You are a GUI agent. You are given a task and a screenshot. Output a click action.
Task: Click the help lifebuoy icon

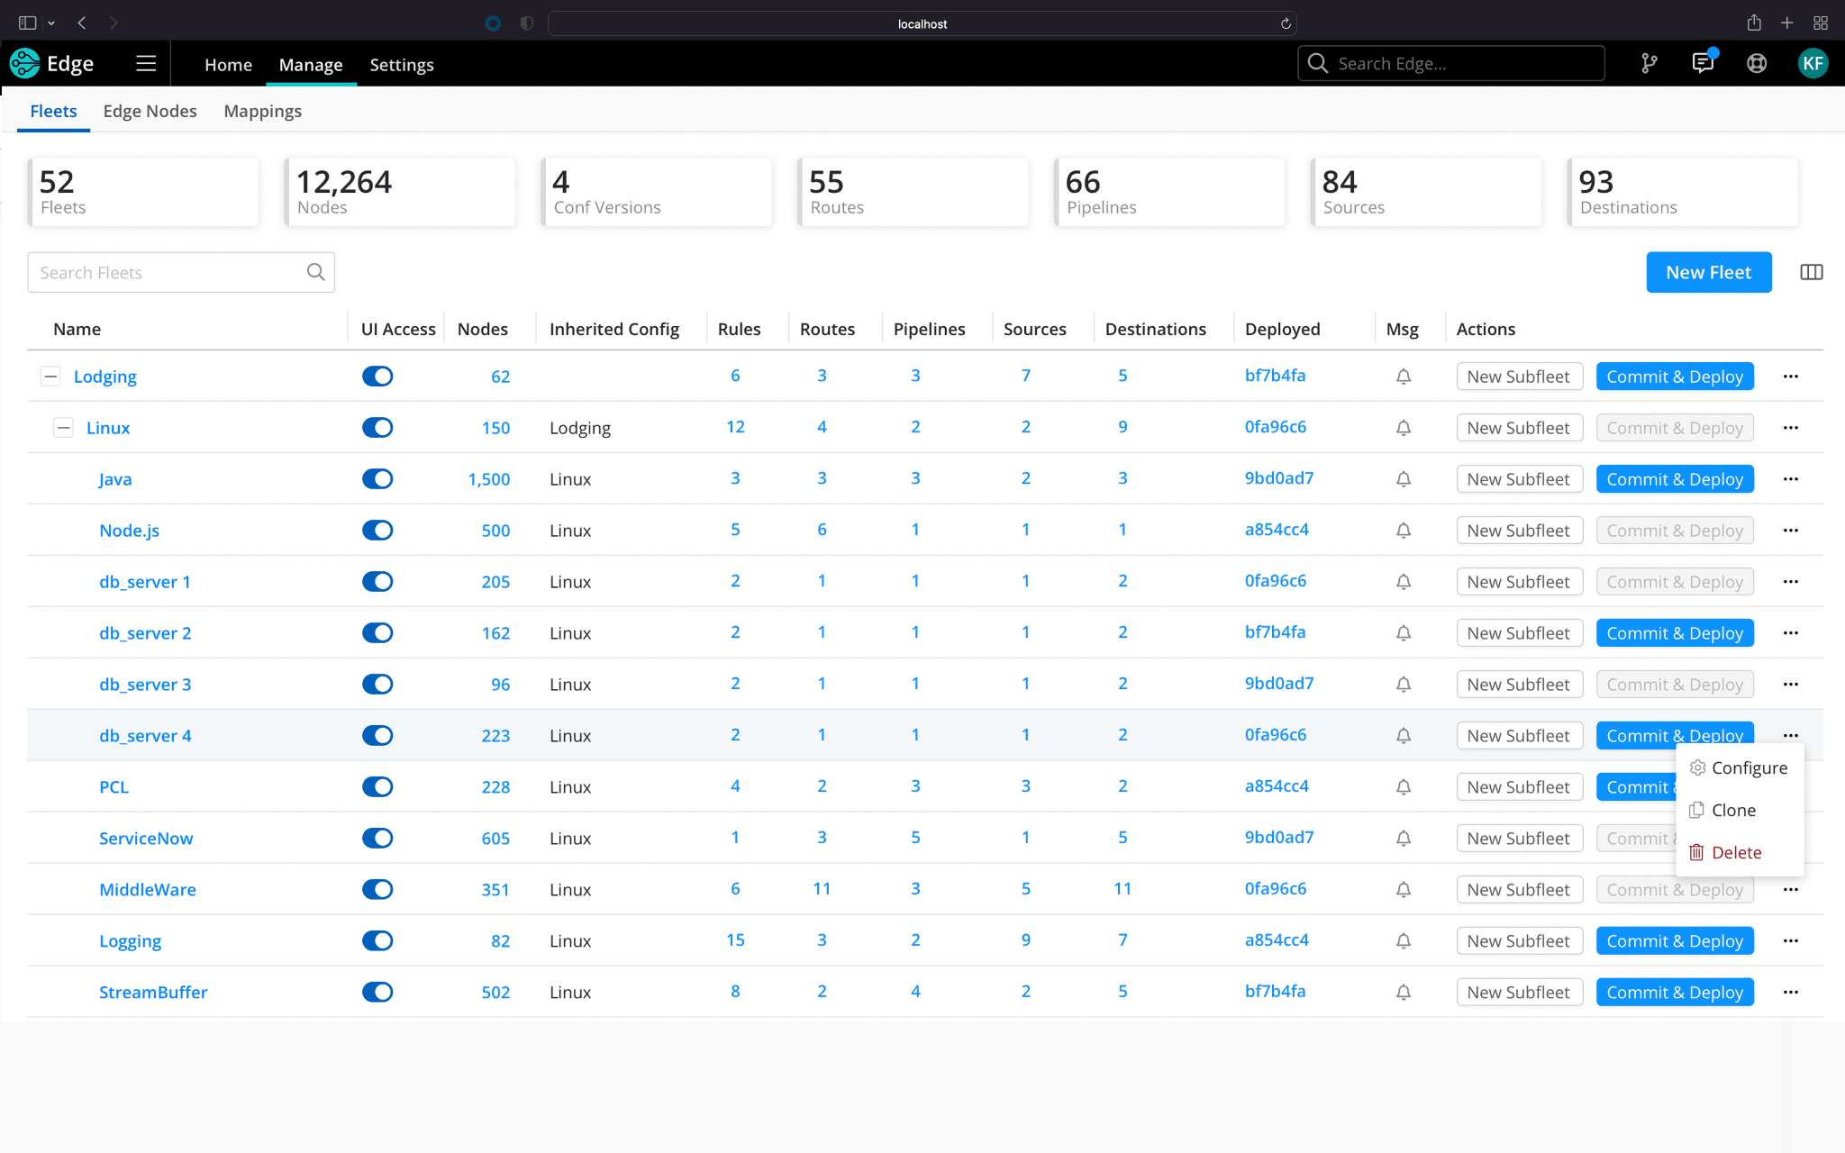click(1757, 63)
